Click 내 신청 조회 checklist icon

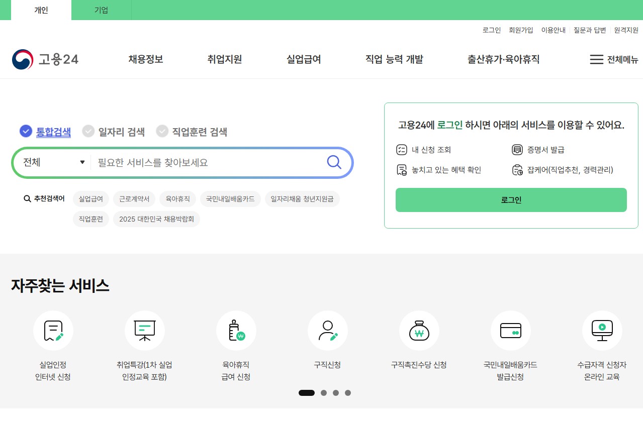401,150
